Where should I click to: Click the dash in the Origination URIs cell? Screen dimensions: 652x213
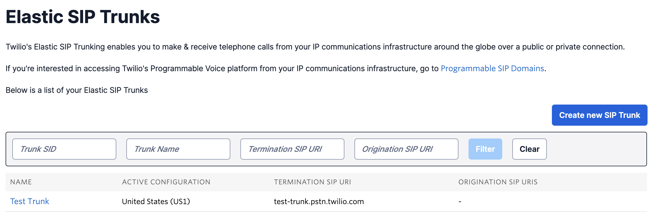pyautogui.click(x=460, y=201)
